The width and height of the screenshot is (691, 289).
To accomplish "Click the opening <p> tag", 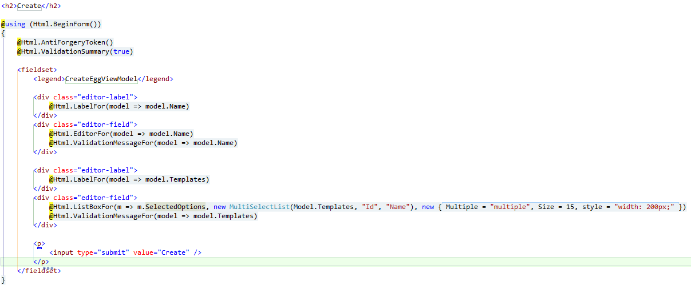I will 39,243.
